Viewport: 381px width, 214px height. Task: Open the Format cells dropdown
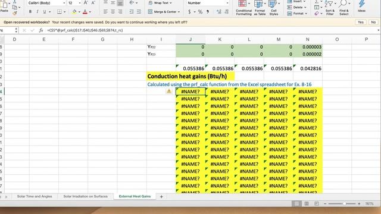[296, 13]
